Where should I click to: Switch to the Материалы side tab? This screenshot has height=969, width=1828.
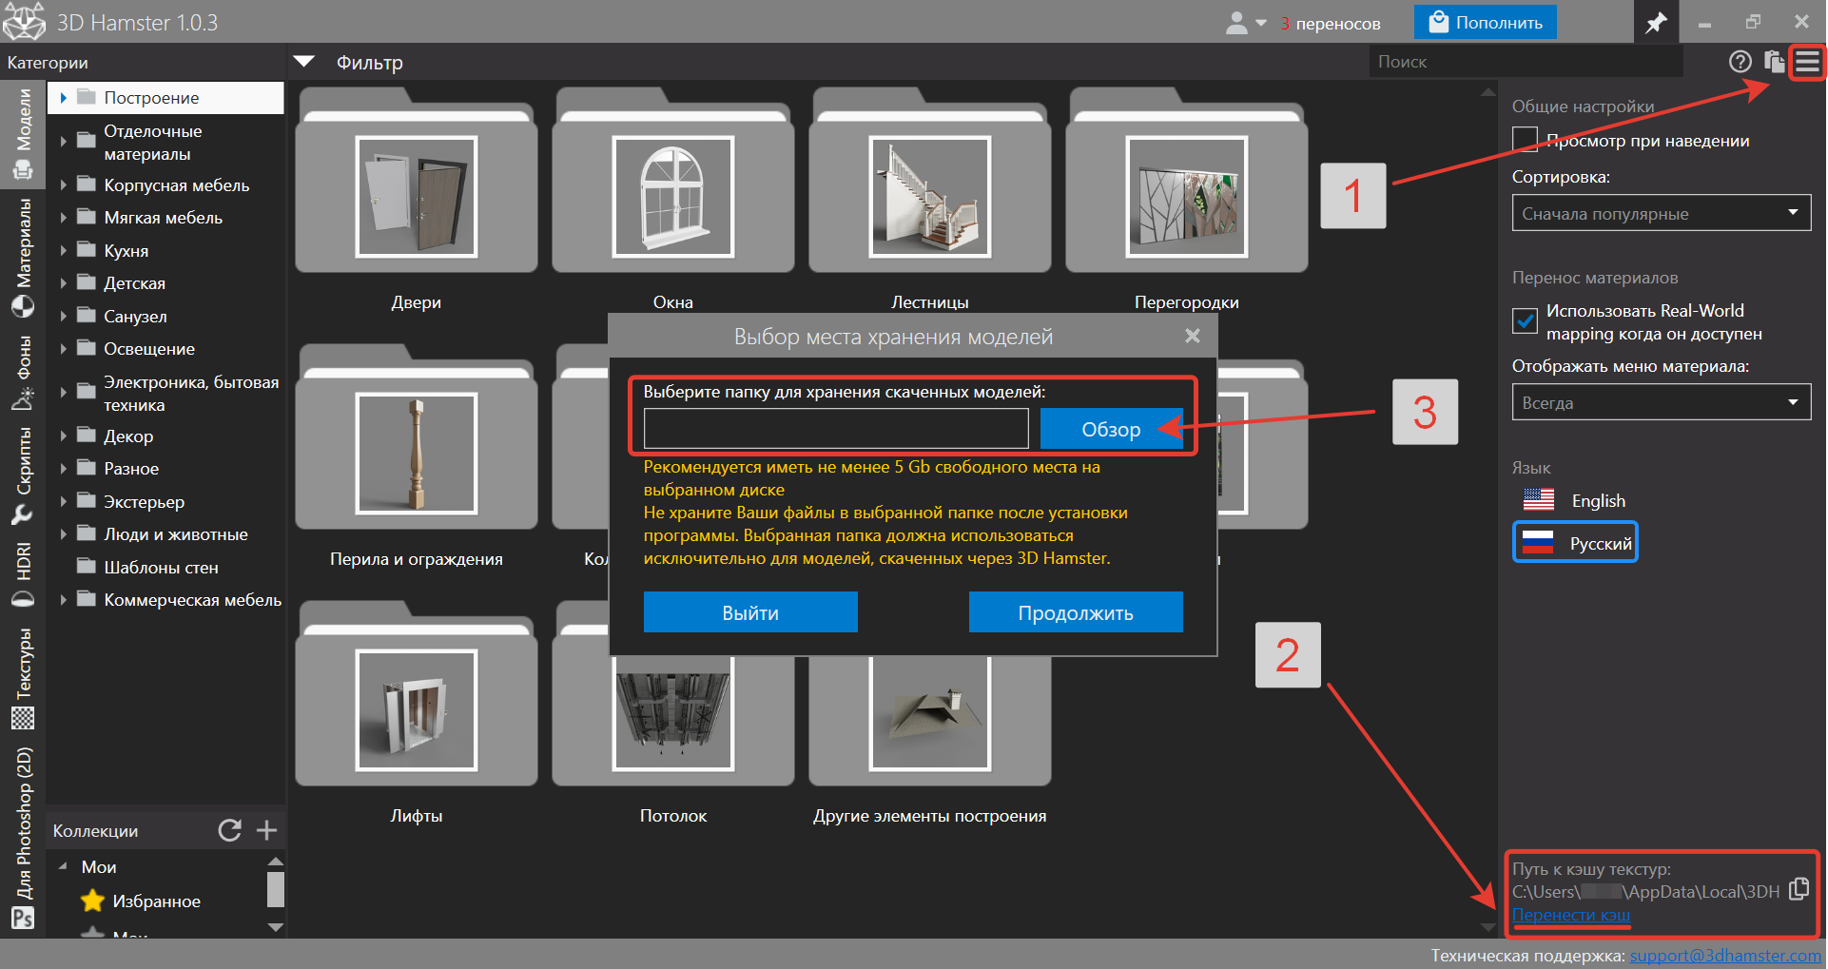tap(23, 257)
